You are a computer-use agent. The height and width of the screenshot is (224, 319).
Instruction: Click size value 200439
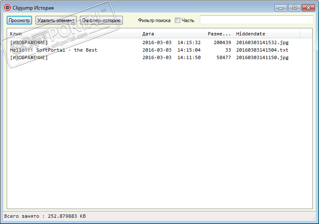pyautogui.click(x=222, y=42)
